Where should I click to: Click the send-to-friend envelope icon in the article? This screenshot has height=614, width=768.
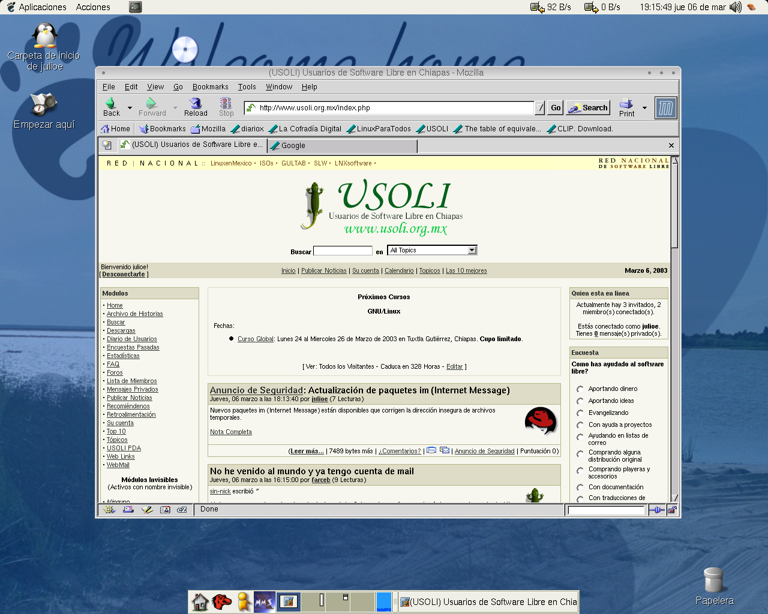coord(445,450)
